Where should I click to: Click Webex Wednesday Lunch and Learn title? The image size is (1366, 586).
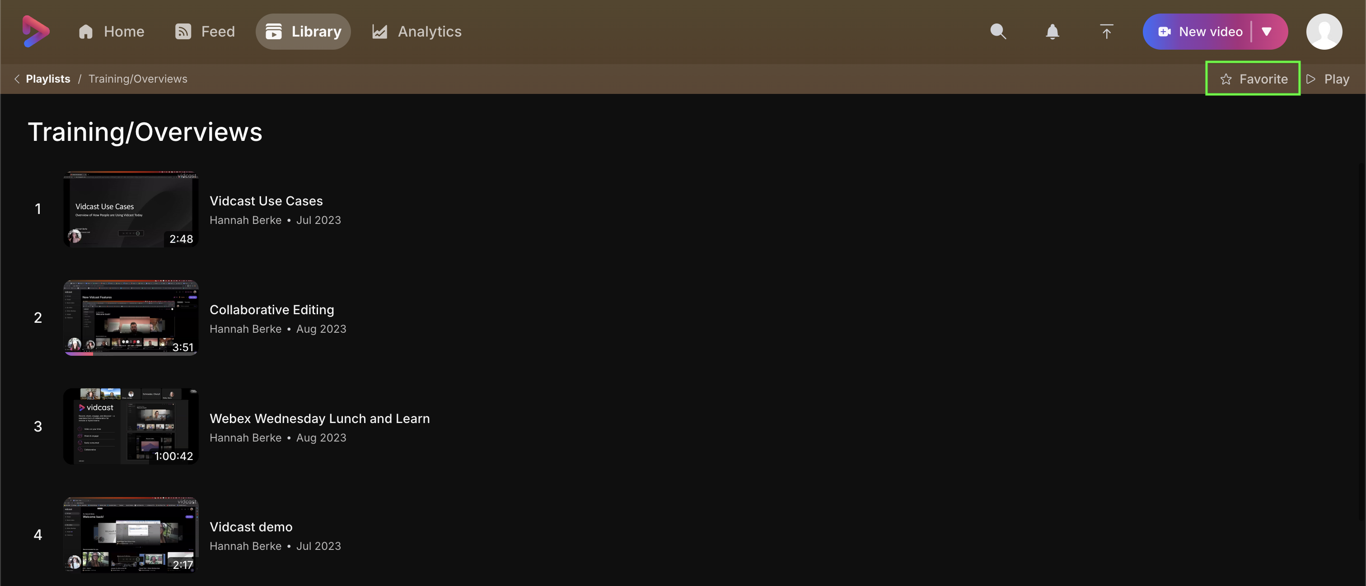click(319, 418)
